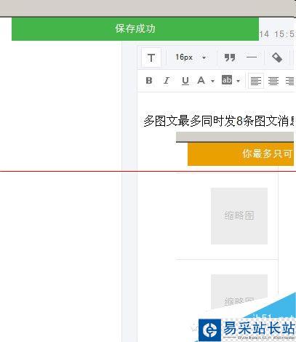Align text to the left

point(256,81)
